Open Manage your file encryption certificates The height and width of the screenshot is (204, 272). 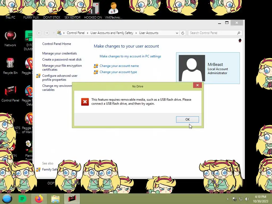coord(62,67)
